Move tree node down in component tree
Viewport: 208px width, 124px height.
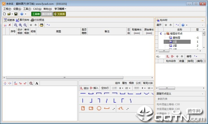[171, 25]
